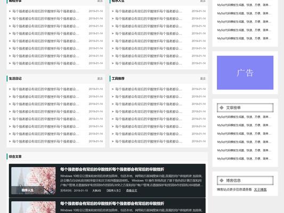Click author 大BUG in the first article card

tap(96, 191)
